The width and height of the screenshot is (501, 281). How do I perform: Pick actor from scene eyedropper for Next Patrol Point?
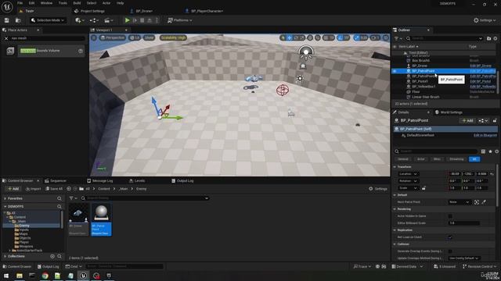(484, 202)
